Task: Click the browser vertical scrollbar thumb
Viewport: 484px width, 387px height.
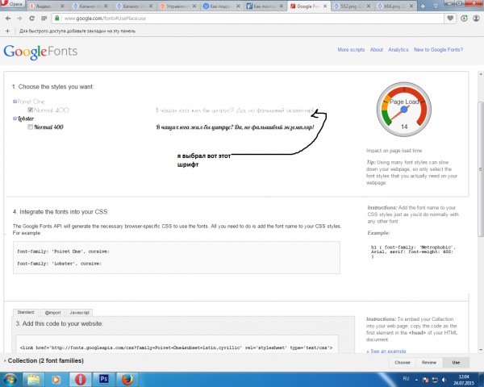Action: pyautogui.click(x=481, y=169)
